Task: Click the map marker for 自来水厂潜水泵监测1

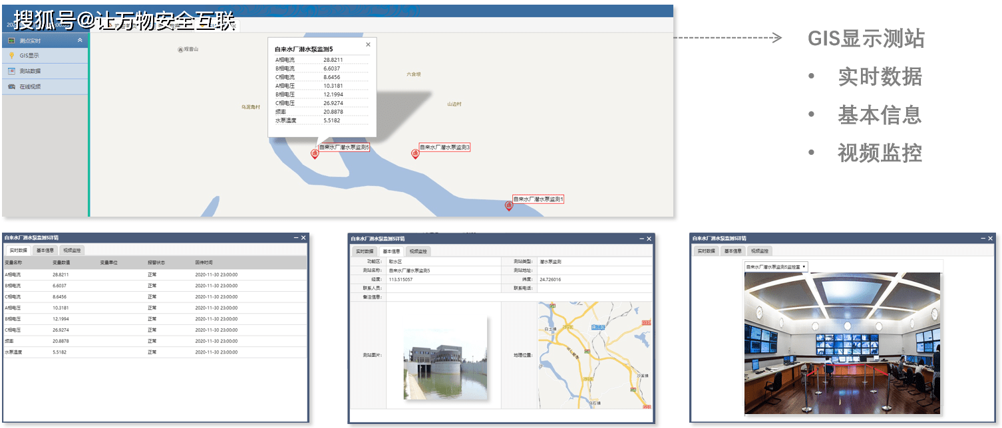Action: click(509, 205)
